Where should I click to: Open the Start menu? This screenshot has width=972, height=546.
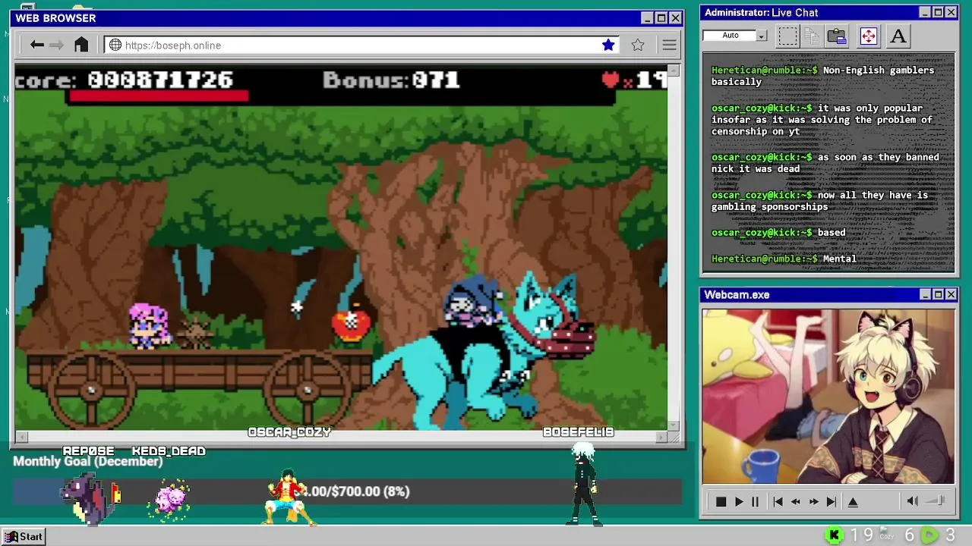click(24, 536)
